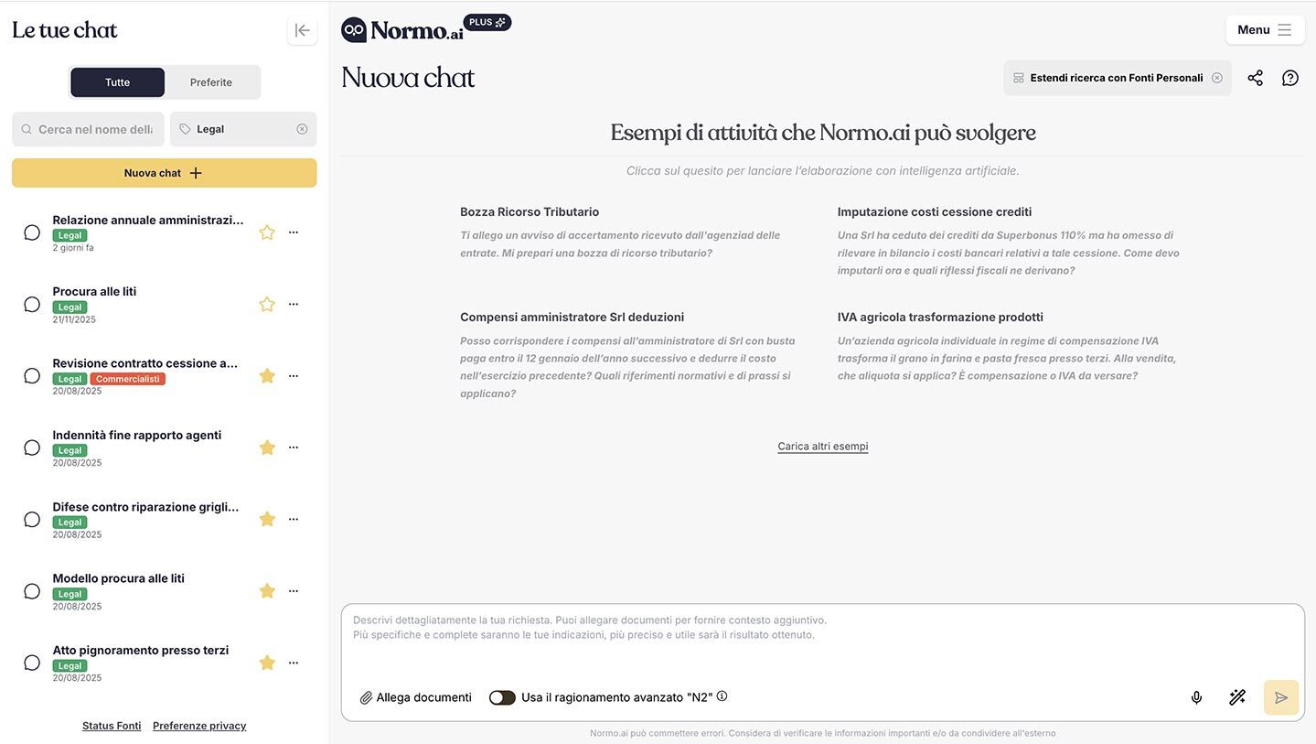
Task: Send the message with the paper plane icon
Action: (1279, 696)
